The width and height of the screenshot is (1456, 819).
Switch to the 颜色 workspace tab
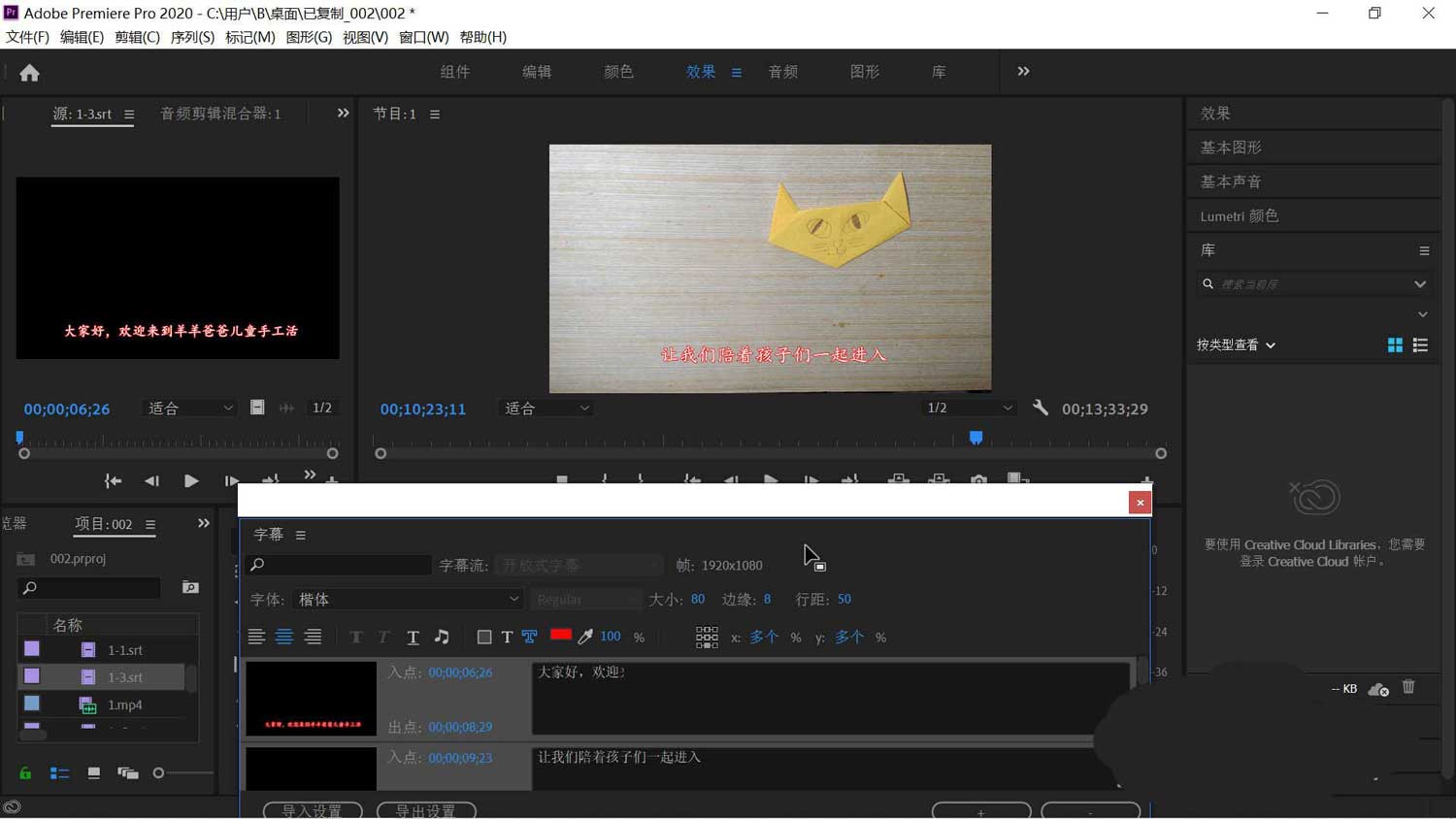618,72
